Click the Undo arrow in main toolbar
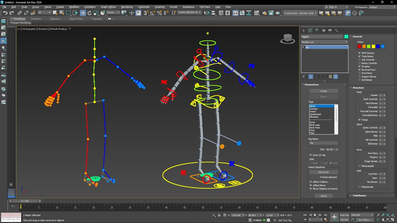Image resolution: width=397 pixels, height=223 pixels. point(5,13)
